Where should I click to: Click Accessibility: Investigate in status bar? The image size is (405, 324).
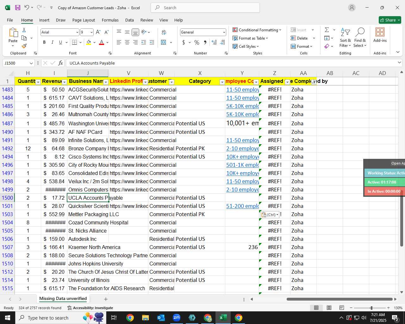(x=90, y=308)
